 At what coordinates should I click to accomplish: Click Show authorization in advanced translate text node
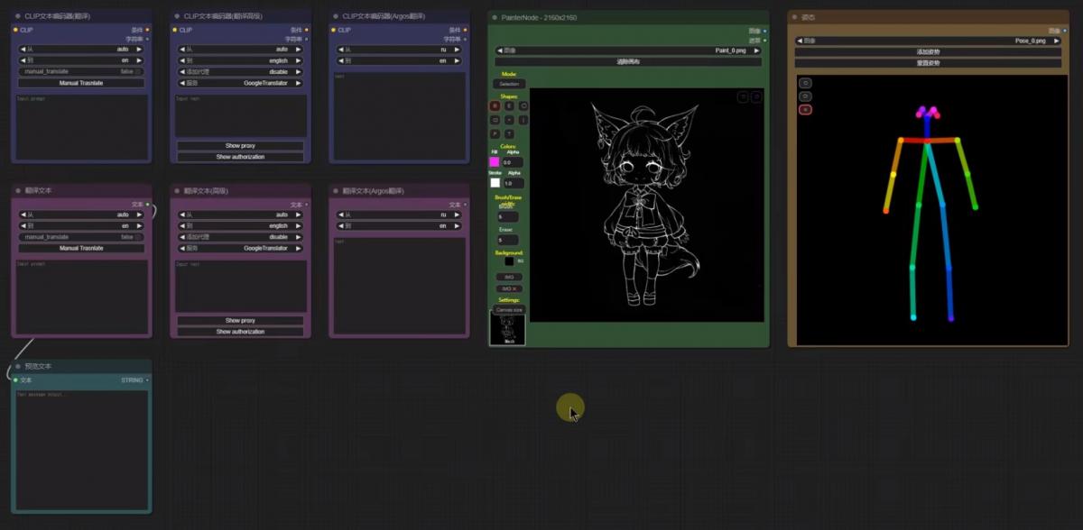tap(240, 332)
